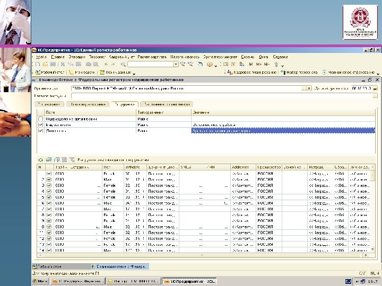Open the Справка menu

click(x=281, y=57)
